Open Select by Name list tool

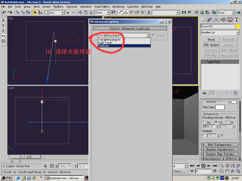coord(40,12)
